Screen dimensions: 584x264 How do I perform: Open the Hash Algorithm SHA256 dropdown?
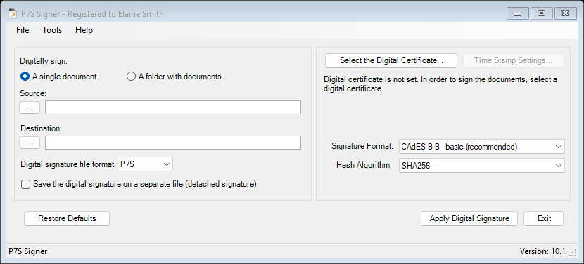click(481, 166)
